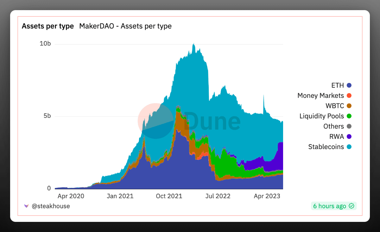Click the Jul 2022 x-axis label

(218, 196)
